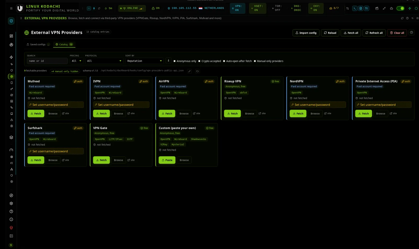The image size is (419, 249).
Task: Click the checklist icon in top bar
Action: coord(367,8)
